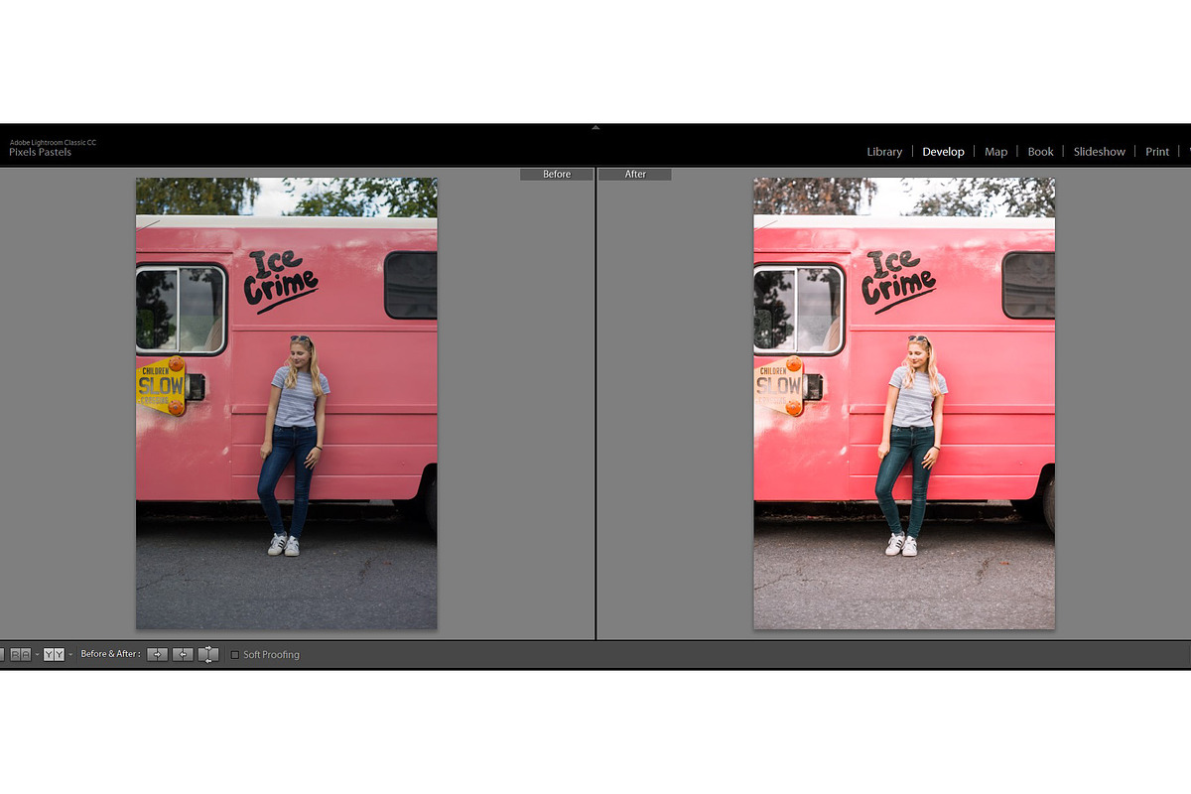Screen dimensions: 1191x794
Task: Click the Before label
Action: (x=557, y=175)
